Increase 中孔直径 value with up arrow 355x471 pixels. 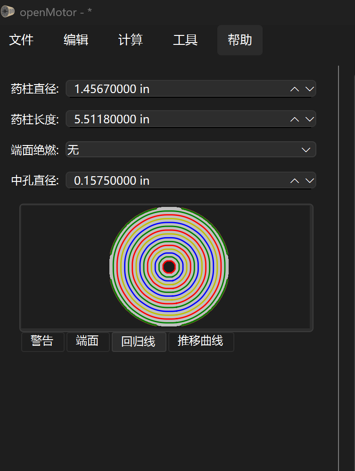(x=295, y=180)
